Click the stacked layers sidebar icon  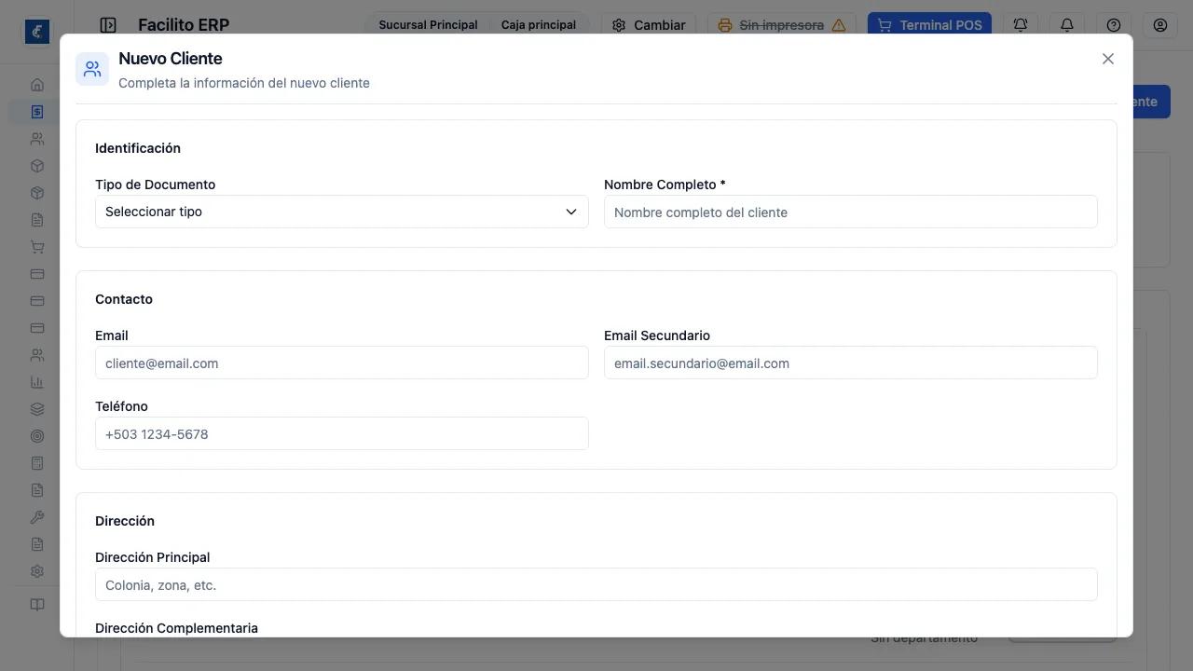point(37,409)
